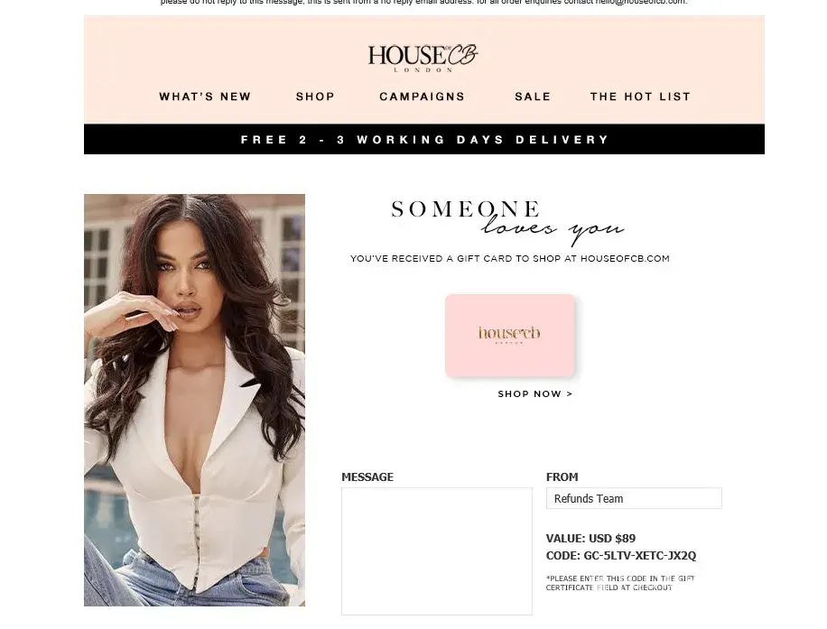
Task: Go to CAMPAIGNS section
Action: [422, 97]
